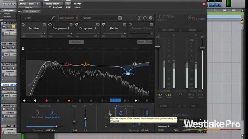Click the 6882 Hz frequency value
The width and height of the screenshot is (248, 139).
[x=51, y=131]
